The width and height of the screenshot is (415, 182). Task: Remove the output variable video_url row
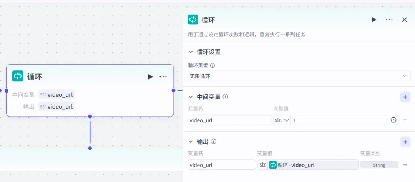click(405, 165)
